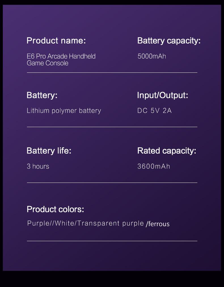Select the 3600mAh value
Image resolution: width=224 pixels, height=287 pixels.
[154, 166]
